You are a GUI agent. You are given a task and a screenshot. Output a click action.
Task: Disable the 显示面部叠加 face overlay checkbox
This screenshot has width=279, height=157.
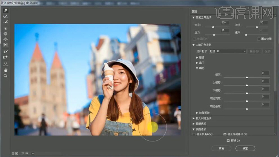click(x=225, y=134)
